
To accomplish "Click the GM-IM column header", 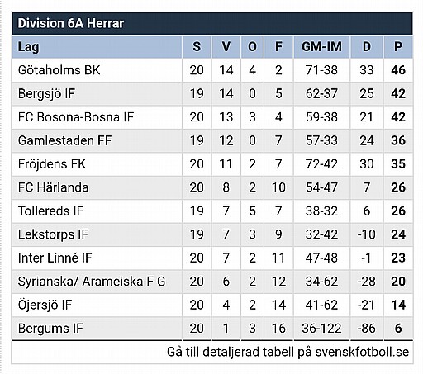I will click(321, 47).
